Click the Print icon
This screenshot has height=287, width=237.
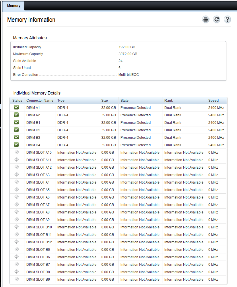(x=206, y=20)
